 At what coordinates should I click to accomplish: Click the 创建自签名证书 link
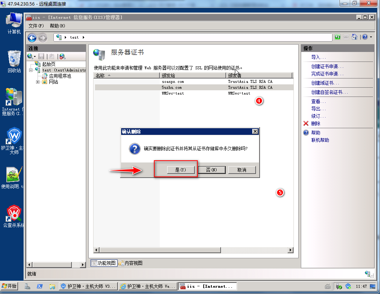[329, 92]
